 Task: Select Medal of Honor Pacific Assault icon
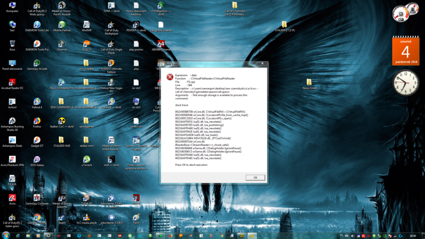pos(62,8)
